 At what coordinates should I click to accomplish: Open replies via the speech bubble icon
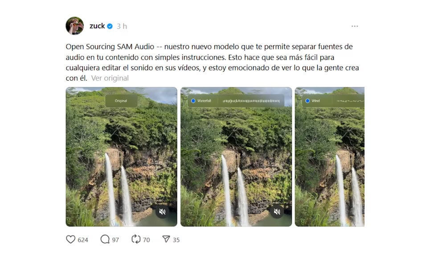coord(106,239)
